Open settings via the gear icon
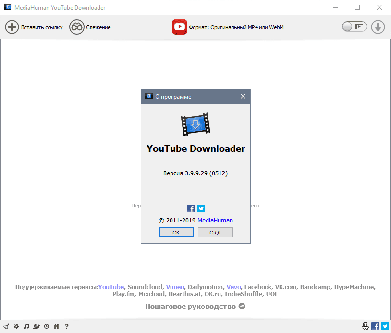 click(16, 326)
